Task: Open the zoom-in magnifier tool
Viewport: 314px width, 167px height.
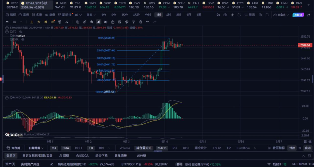Action: (92, 22)
